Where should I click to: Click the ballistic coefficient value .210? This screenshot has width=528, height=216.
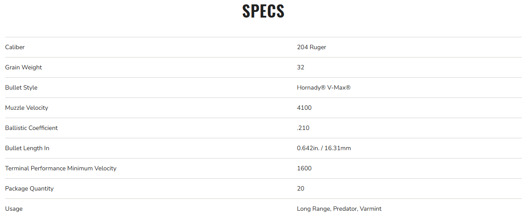pyautogui.click(x=303, y=128)
